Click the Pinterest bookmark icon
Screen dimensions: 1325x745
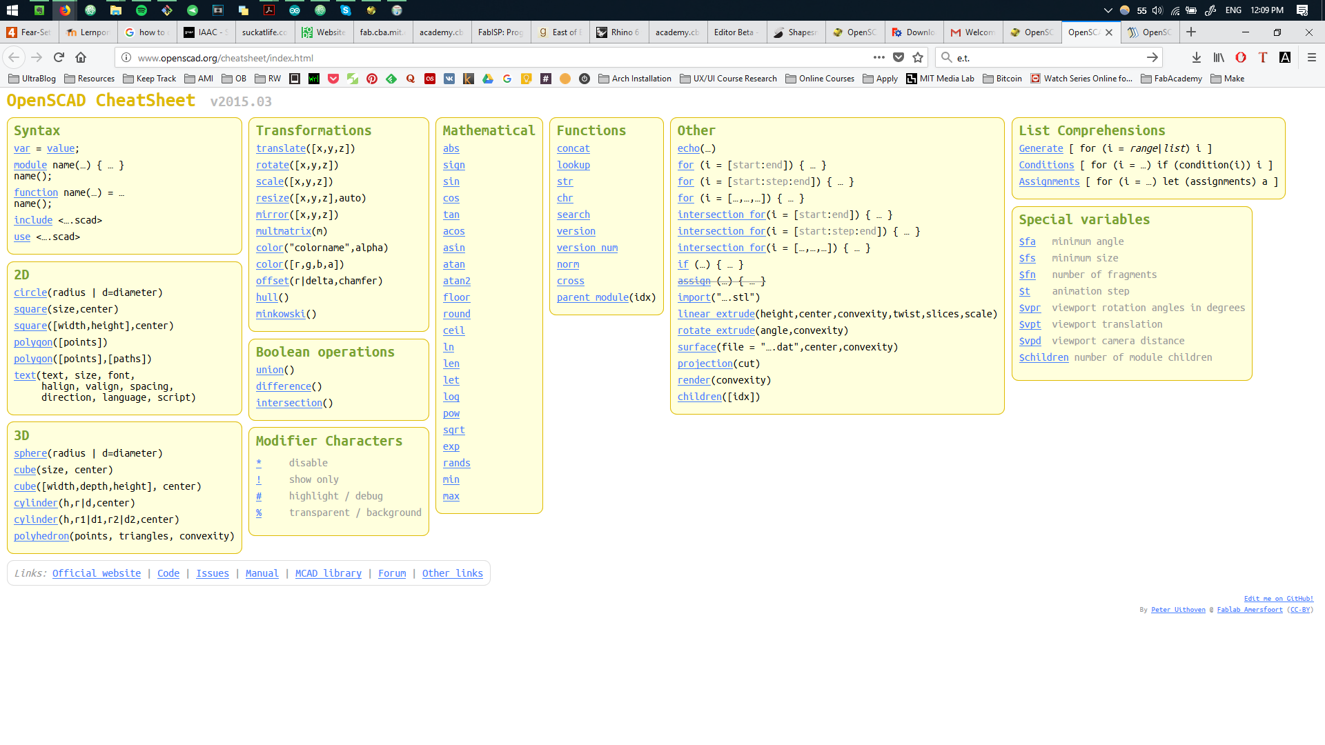pyautogui.click(x=372, y=79)
